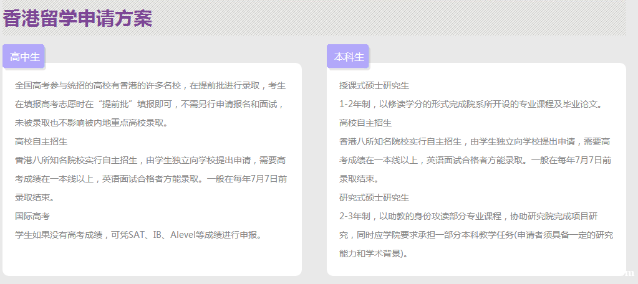Click the line starting with 全国高考参与统招

point(150,85)
